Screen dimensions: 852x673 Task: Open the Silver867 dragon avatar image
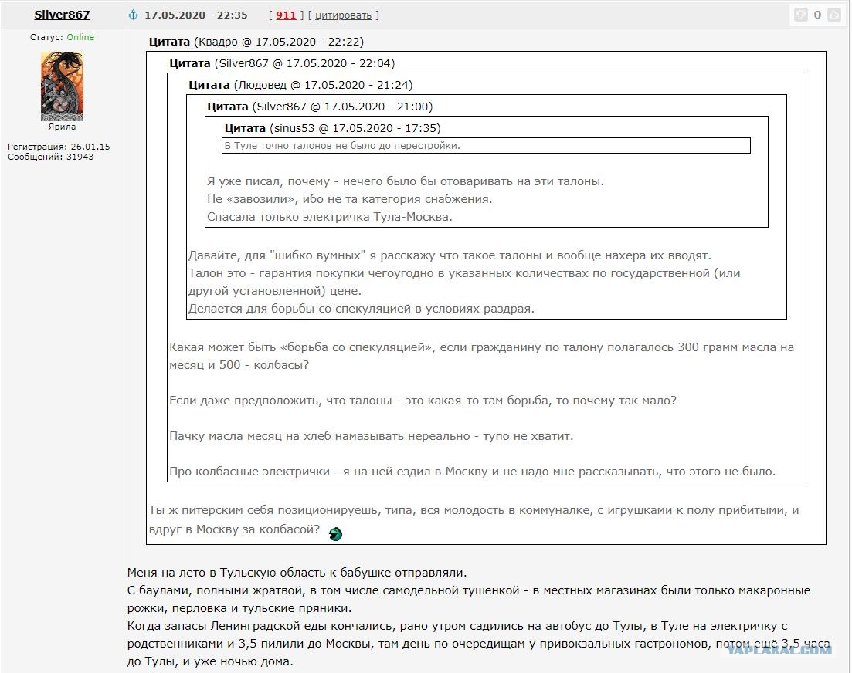point(62,86)
